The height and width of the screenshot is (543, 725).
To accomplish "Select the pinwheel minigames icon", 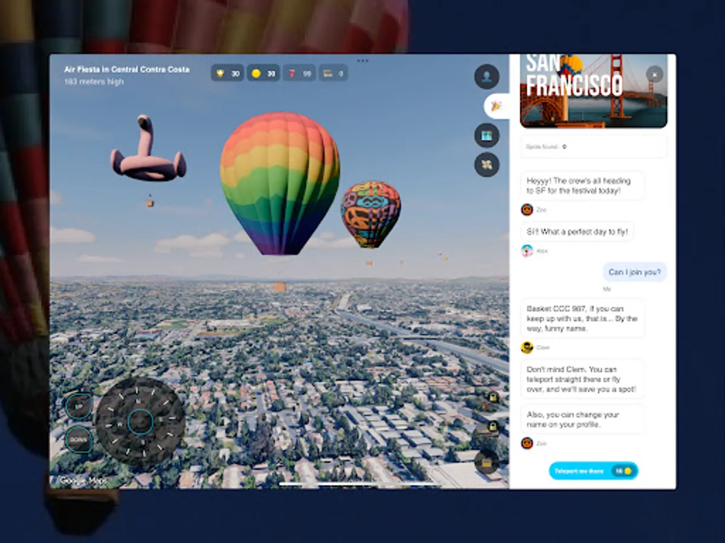I will click(x=487, y=165).
